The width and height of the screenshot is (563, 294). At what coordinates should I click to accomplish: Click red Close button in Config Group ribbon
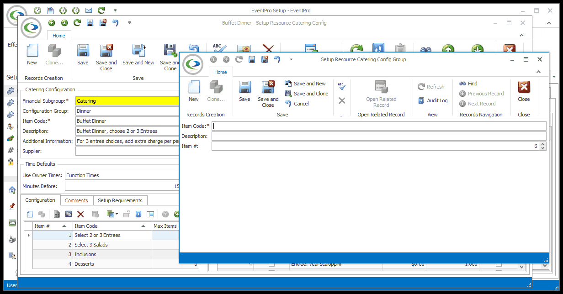[524, 91]
